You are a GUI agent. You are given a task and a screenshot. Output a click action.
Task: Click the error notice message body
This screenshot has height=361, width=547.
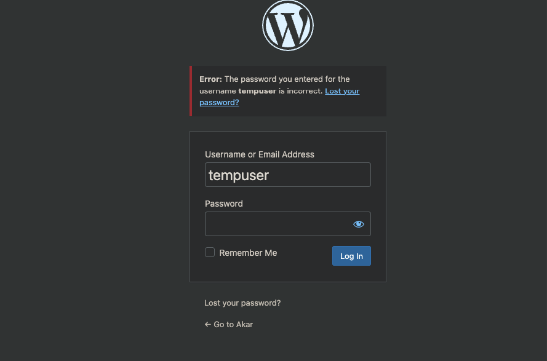click(288, 91)
